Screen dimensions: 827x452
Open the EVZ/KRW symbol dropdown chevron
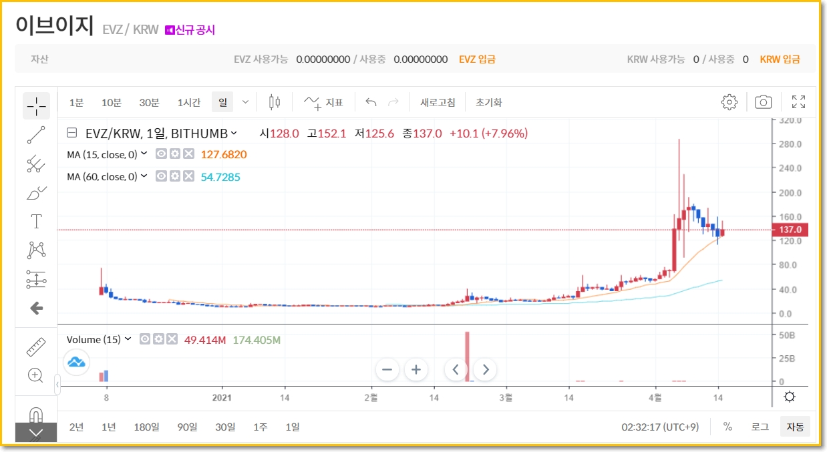coord(234,133)
